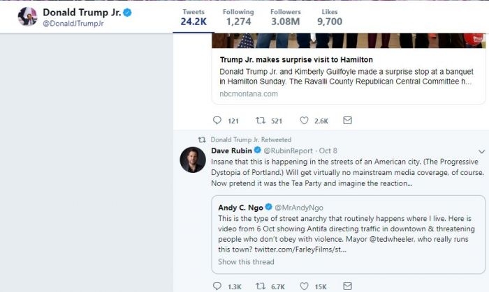
Task: Like the Hamilton visit tweet
Action: point(305,121)
